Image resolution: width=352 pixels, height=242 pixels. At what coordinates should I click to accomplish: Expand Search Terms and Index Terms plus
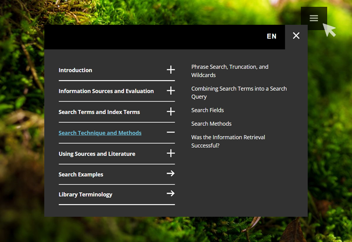coord(170,111)
